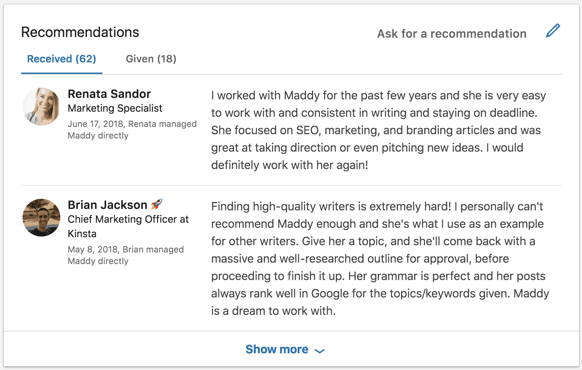The image size is (582, 370).
Task: Click Ask for a recommendation
Action: [452, 33]
